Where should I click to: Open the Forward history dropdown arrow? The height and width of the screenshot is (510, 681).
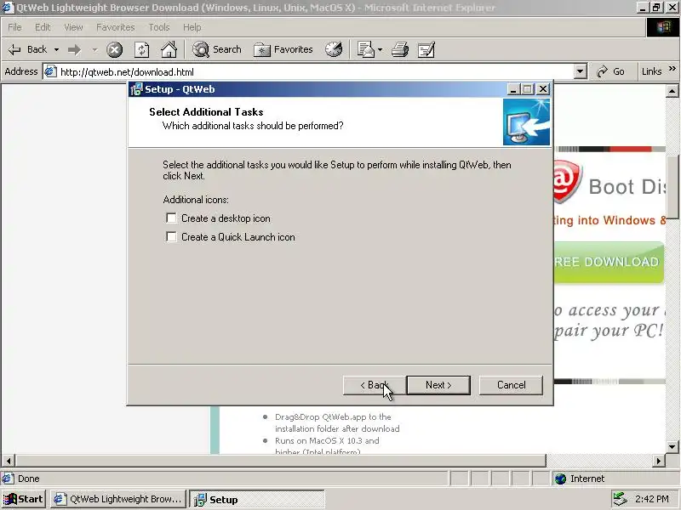[94, 50]
